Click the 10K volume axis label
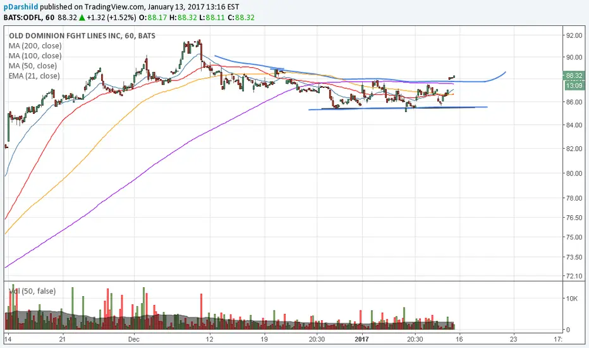 click(x=572, y=299)
